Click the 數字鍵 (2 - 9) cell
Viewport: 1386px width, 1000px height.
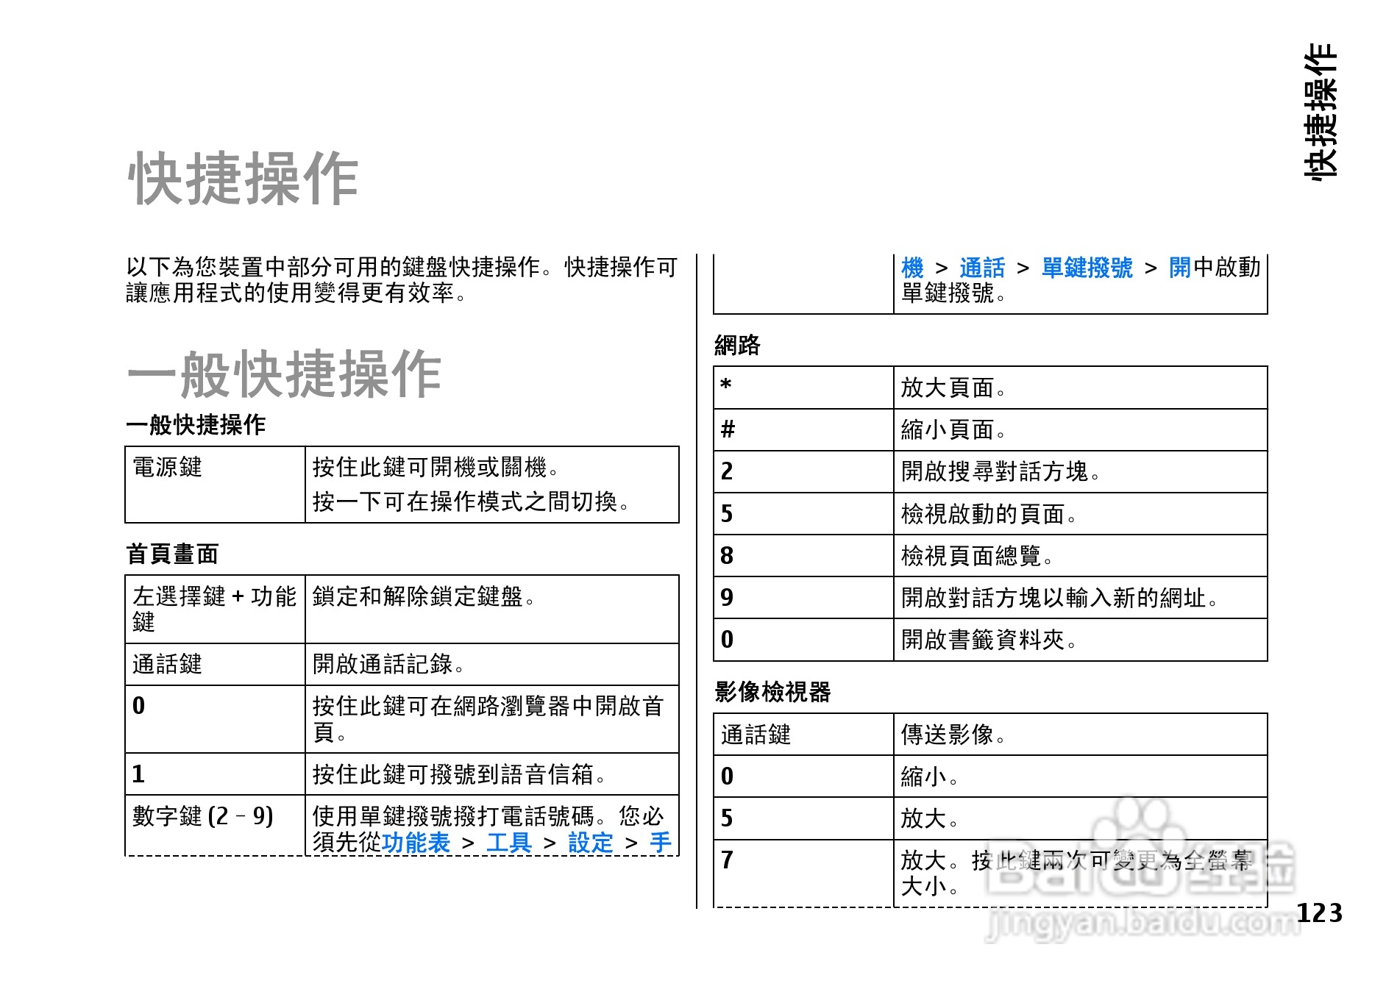click(215, 825)
